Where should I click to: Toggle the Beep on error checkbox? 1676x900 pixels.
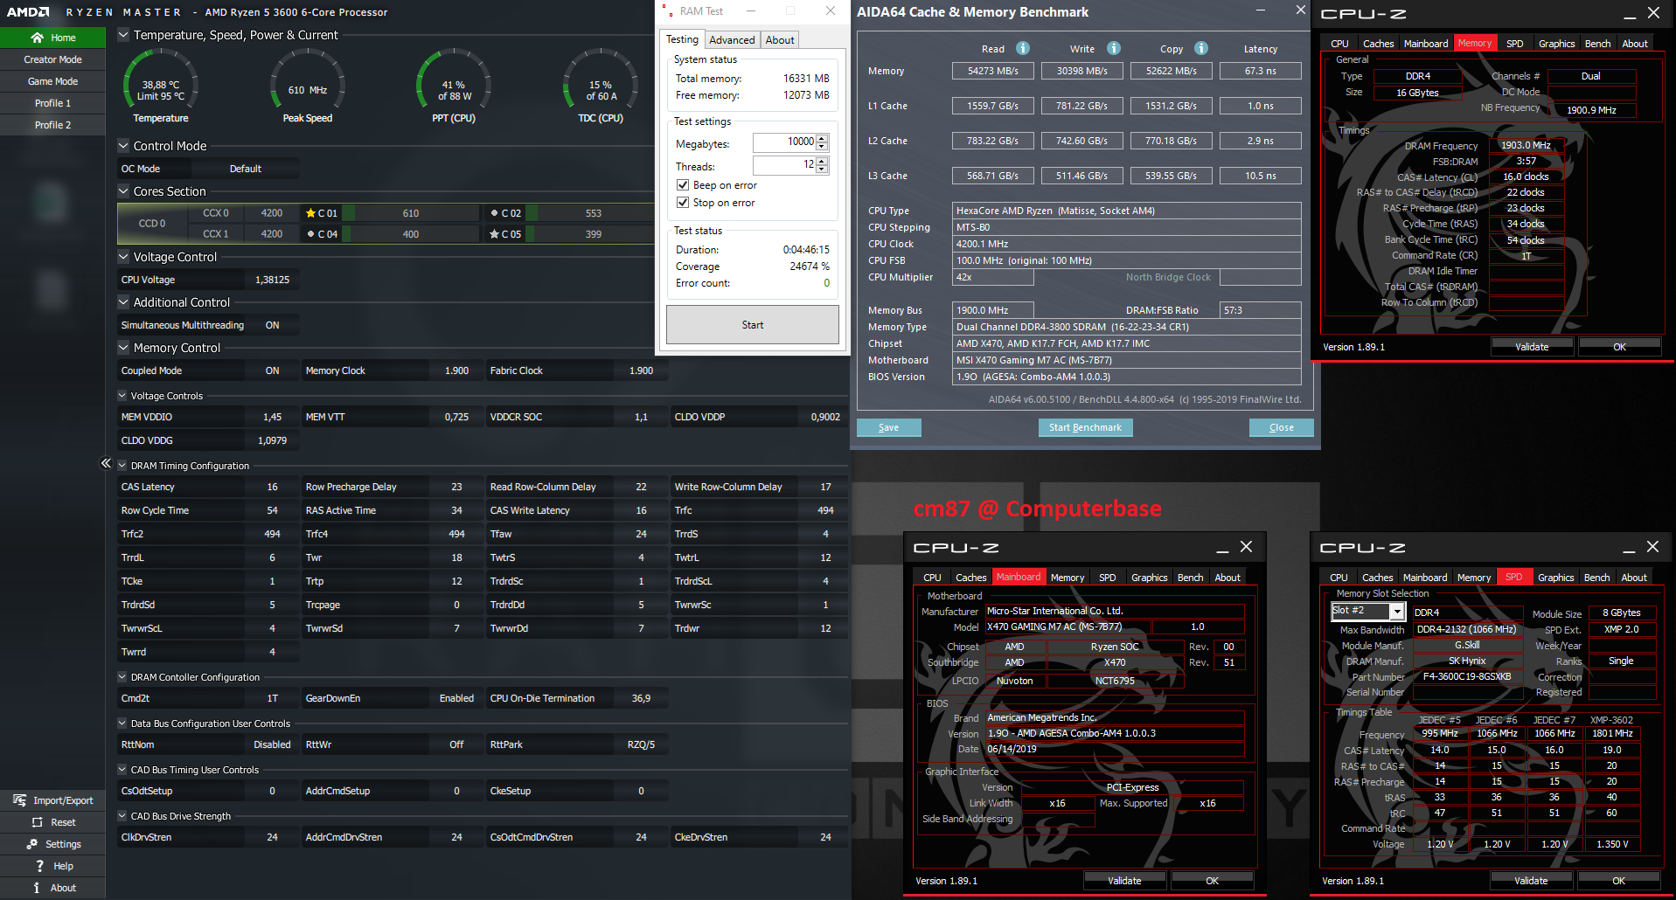click(x=683, y=185)
